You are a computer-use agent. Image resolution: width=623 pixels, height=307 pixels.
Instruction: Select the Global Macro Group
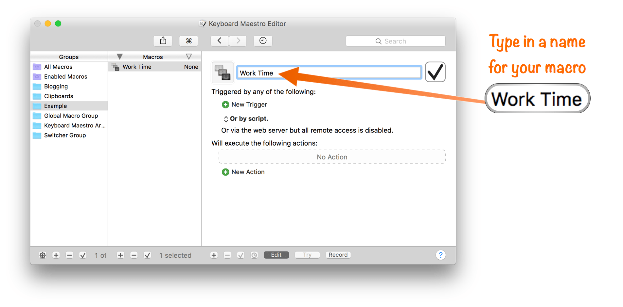click(x=69, y=116)
